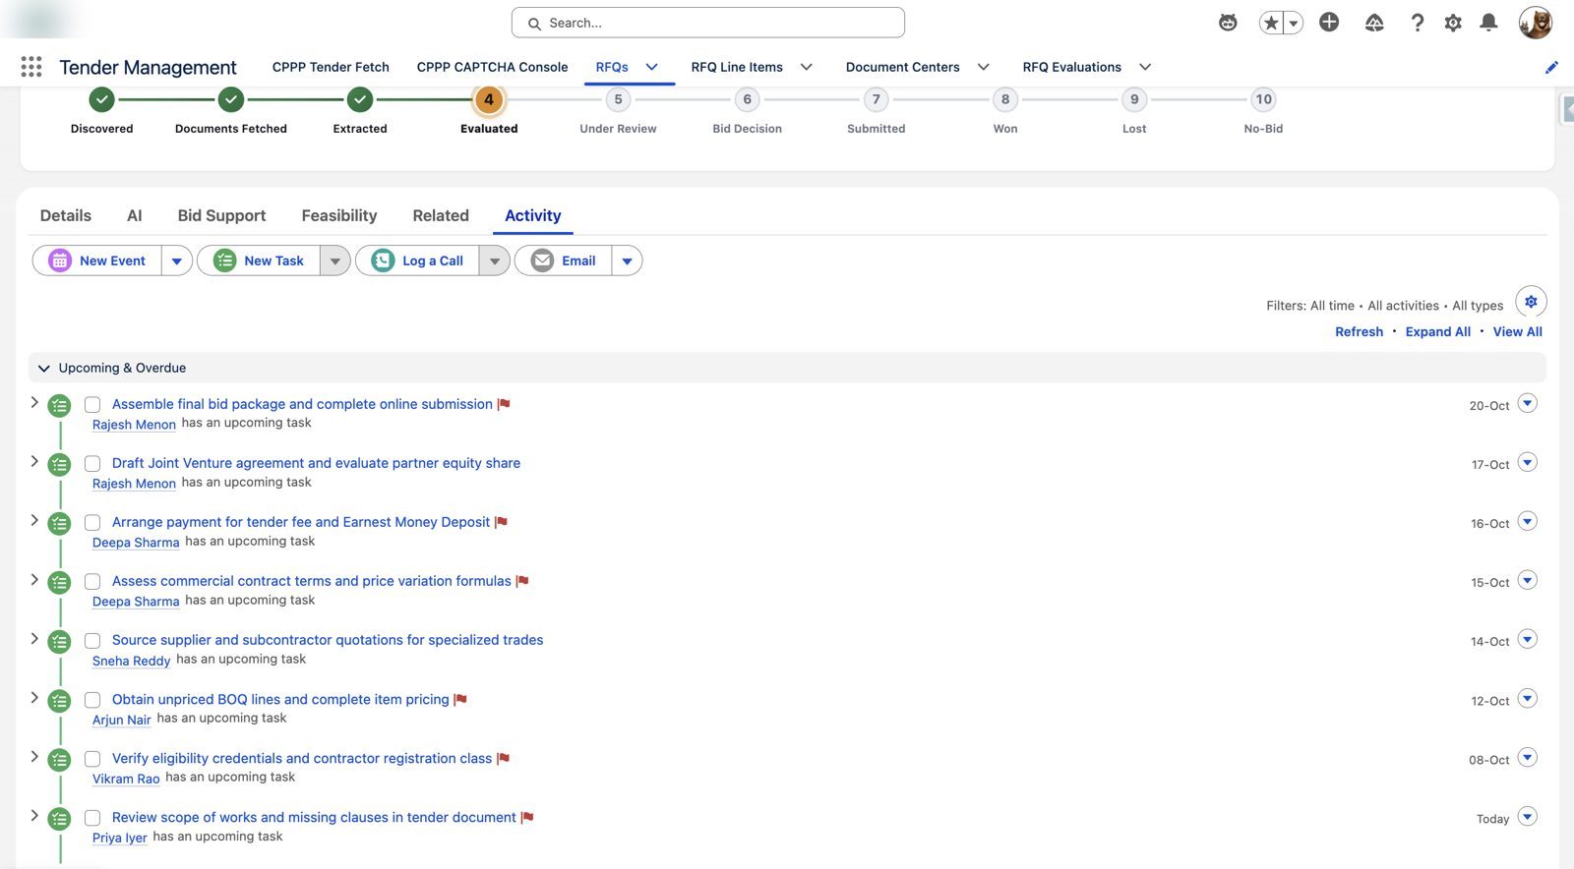The height and width of the screenshot is (869, 1574).
Task: Select Under Review stage in path
Action: pyautogui.click(x=618, y=99)
